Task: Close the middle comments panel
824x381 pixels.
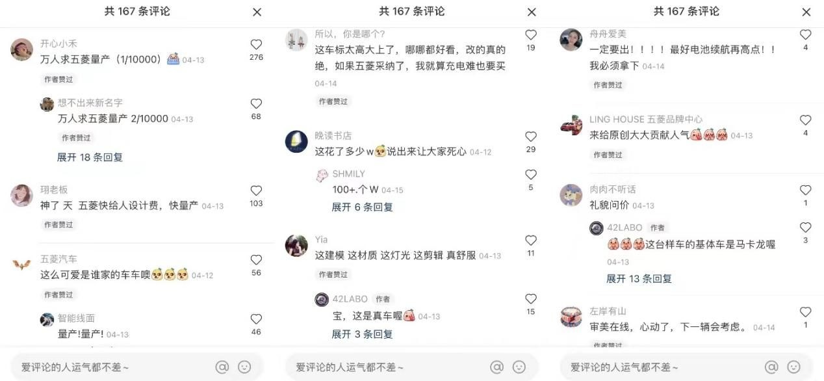Action: point(532,12)
